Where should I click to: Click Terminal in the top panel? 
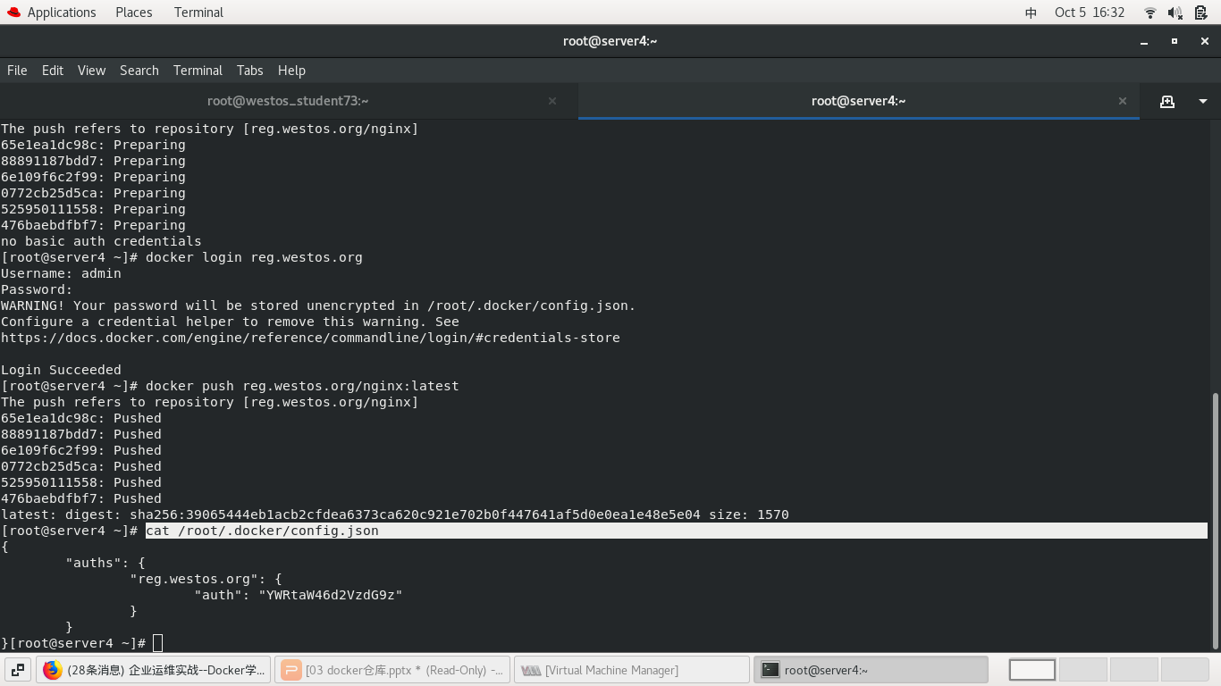pos(198,13)
